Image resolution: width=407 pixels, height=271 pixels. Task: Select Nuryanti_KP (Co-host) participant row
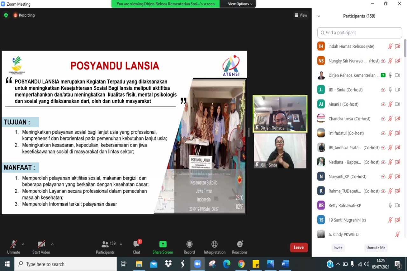pos(359,176)
